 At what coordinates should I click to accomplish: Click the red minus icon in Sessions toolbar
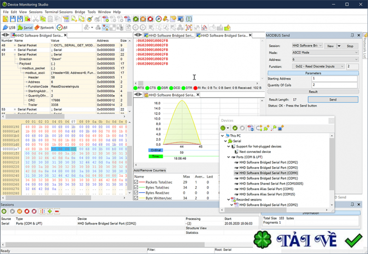[x=57, y=211]
